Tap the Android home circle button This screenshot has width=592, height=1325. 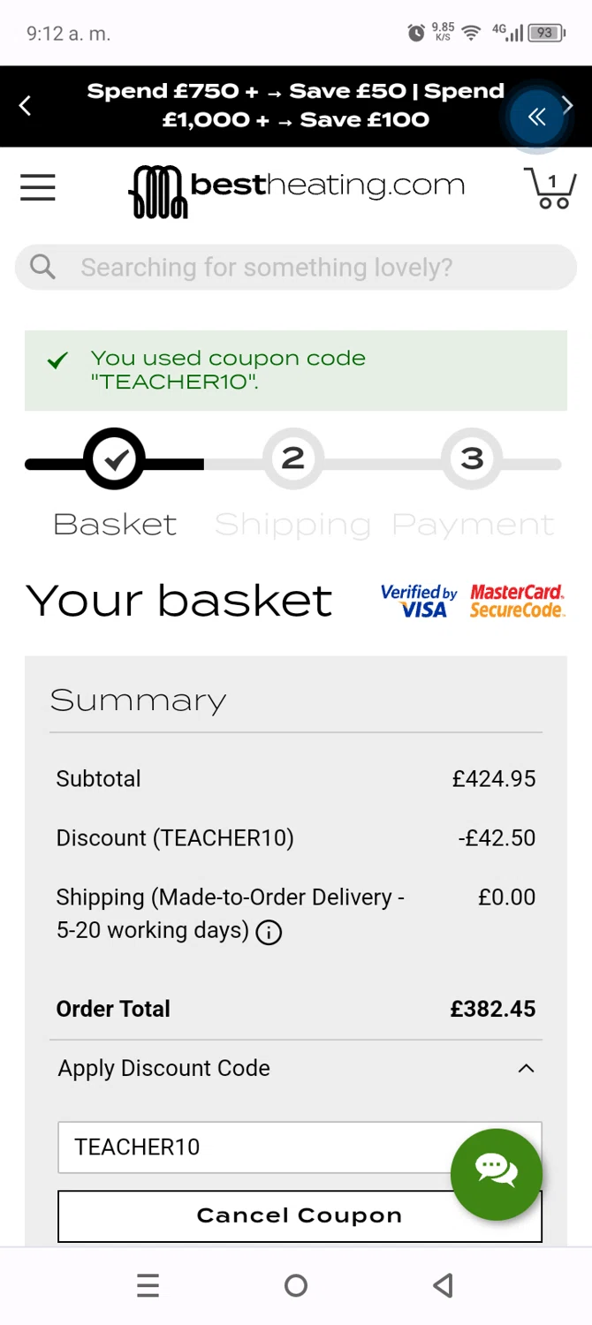tap(296, 1286)
